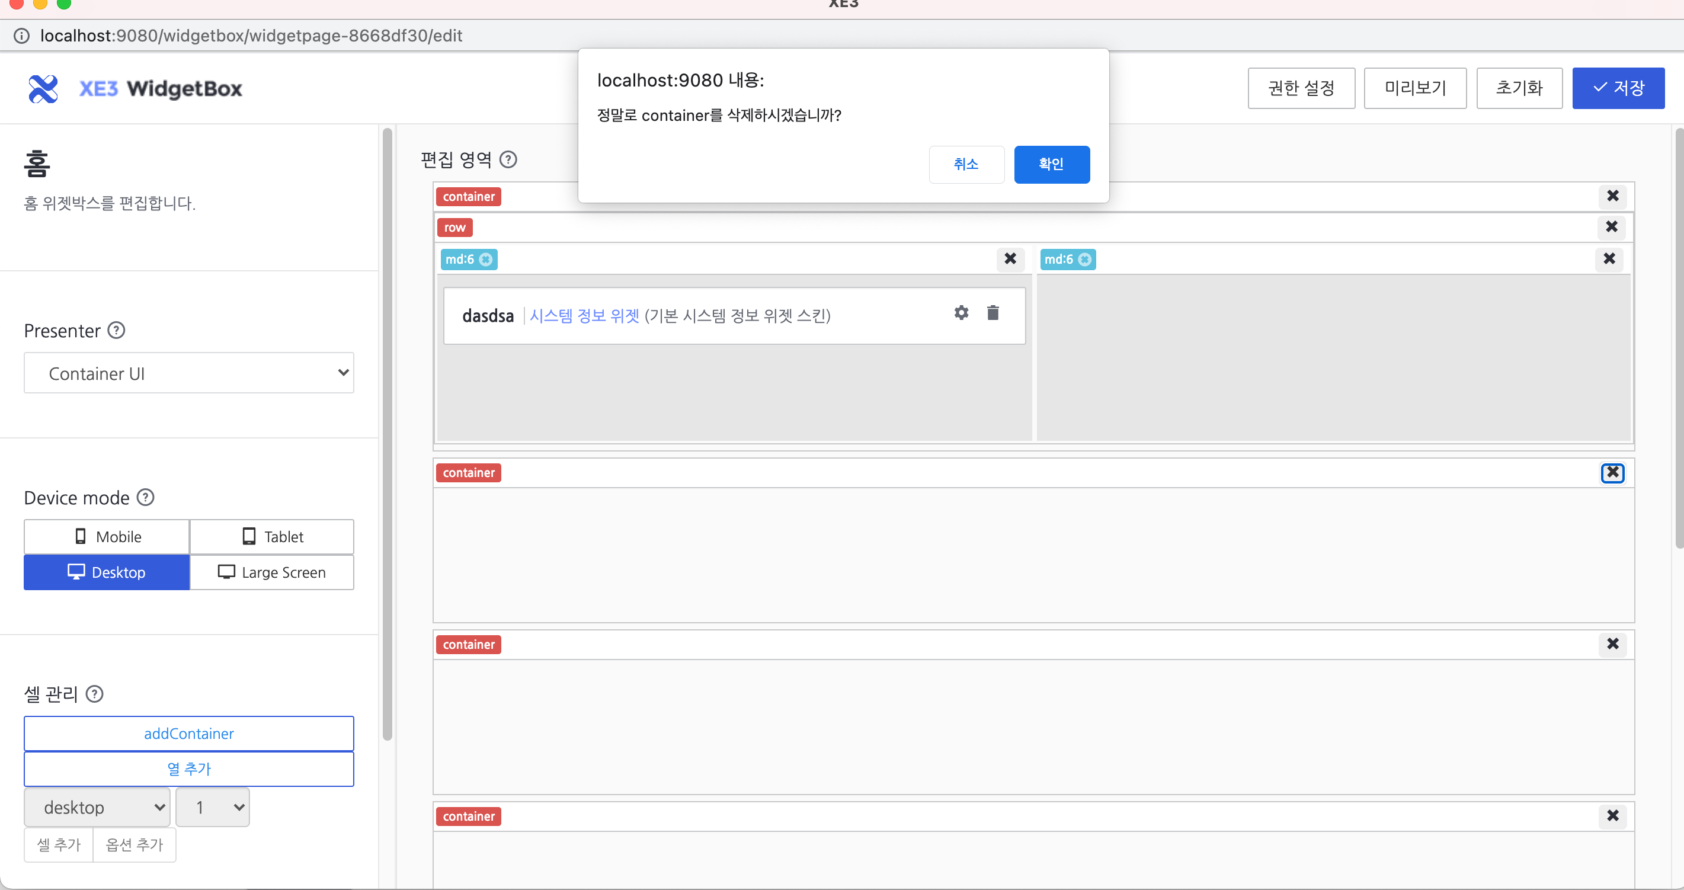1684x890 pixels.
Task: Open settings for the dasdsa widget
Action: tap(961, 313)
